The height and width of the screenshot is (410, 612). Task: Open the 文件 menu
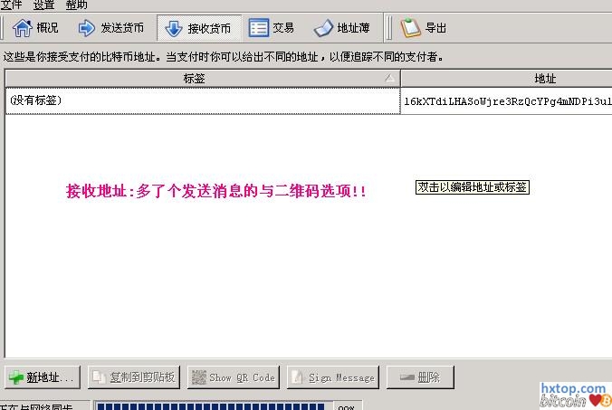(11, 5)
